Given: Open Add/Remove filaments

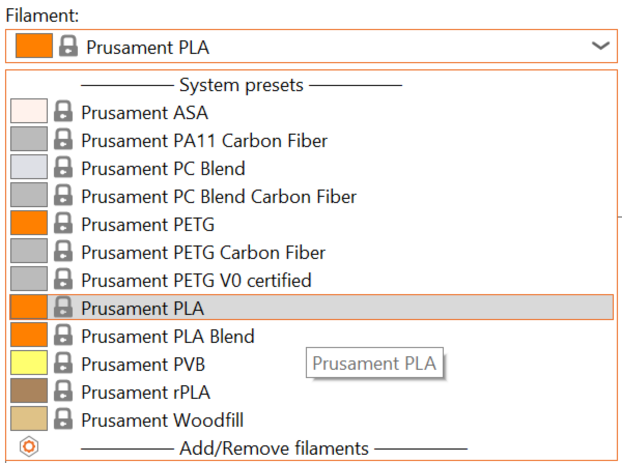Looking at the screenshot, I should 274,448.
